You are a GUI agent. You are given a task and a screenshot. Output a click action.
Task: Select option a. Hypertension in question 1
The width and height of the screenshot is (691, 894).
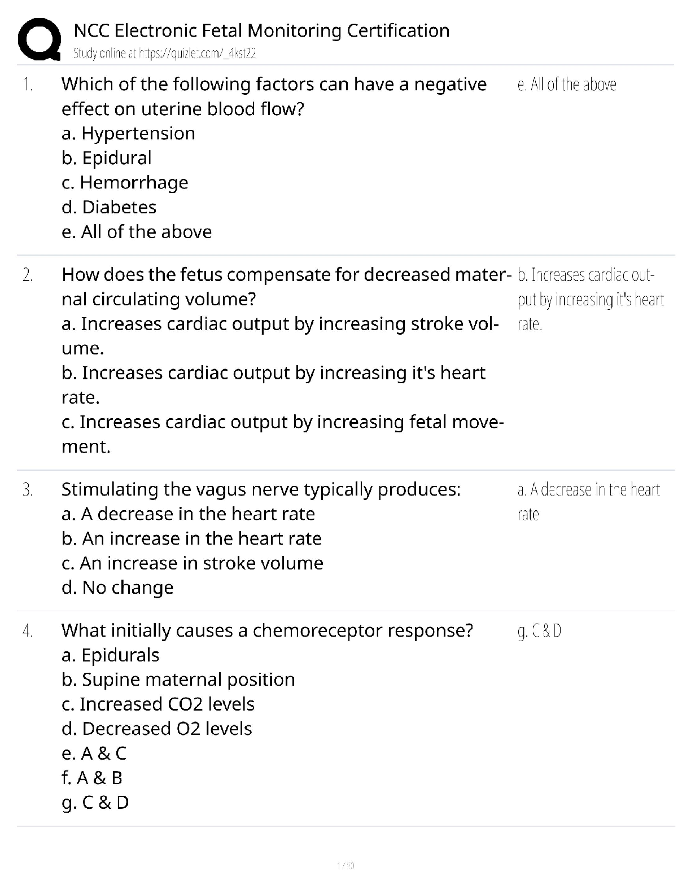pyautogui.click(x=128, y=133)
